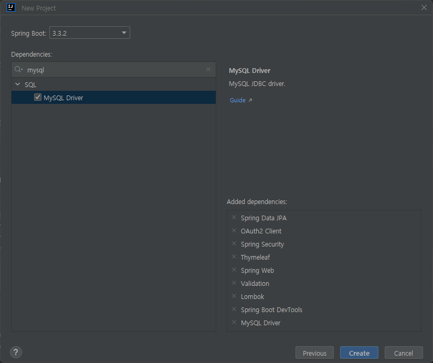This screenshot has height=363, width=433.
Task: Click the MySQL Driver description heading
Action: (250, 71)
